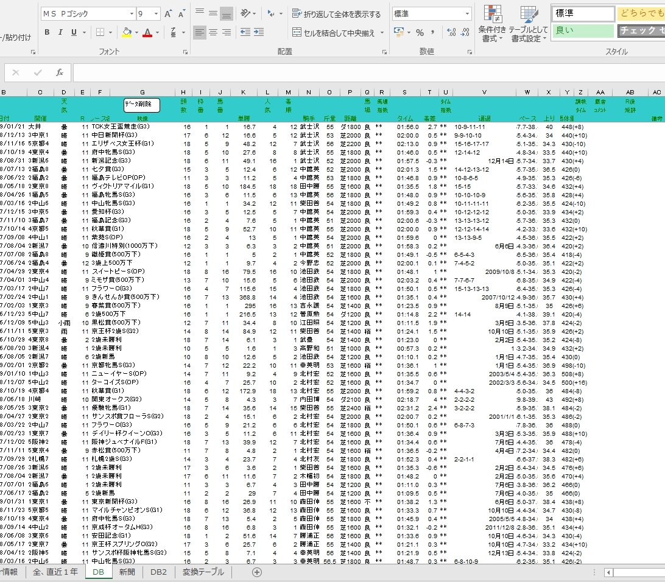Apply yellow fill color bucket
665x582 pixels.
(127, 32)
